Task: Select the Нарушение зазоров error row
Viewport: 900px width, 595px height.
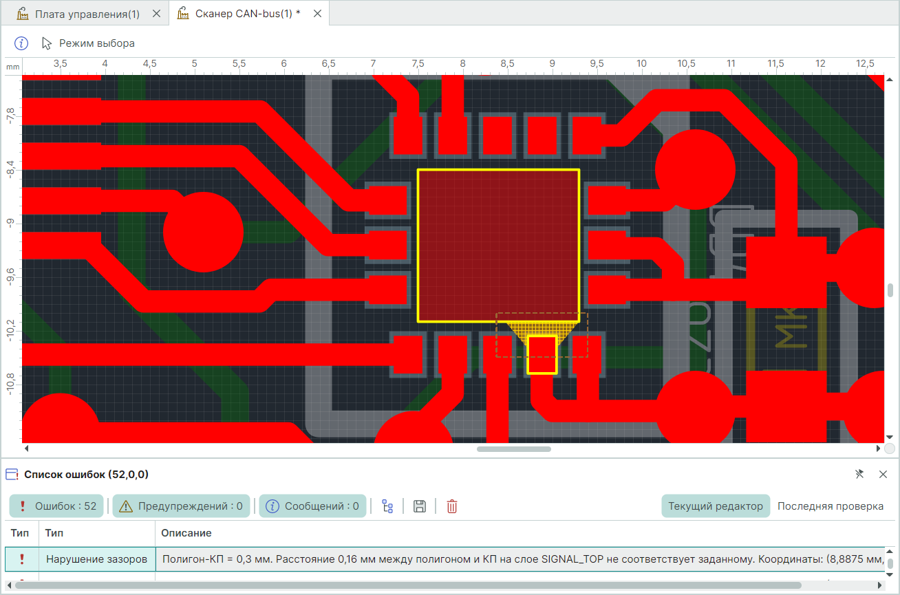Action: [x=96, y=559]
